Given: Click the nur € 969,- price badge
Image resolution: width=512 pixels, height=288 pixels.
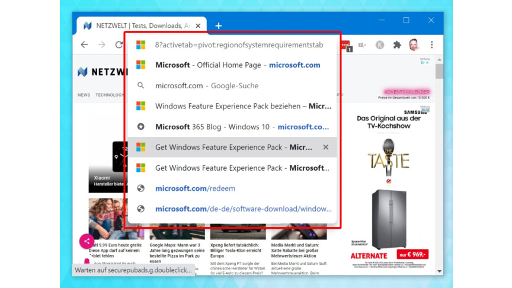Looking at the screenshot, I should 412,254.
